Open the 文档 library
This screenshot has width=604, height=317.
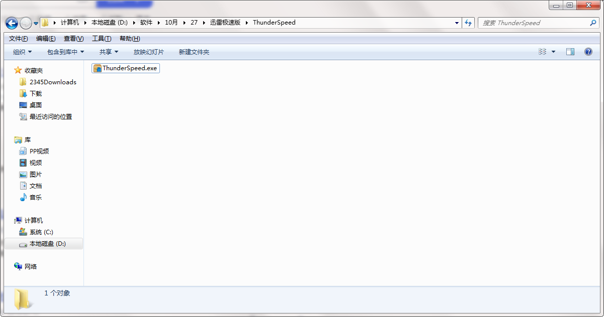point(36,186)
